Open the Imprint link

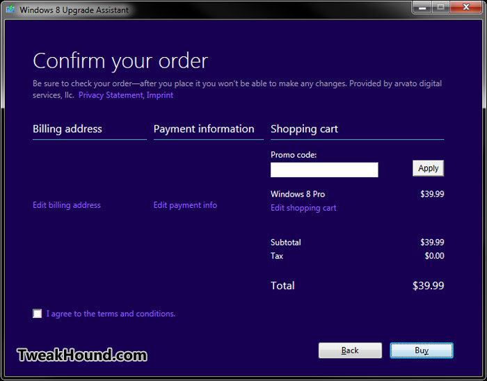click(x=160, y=95)
